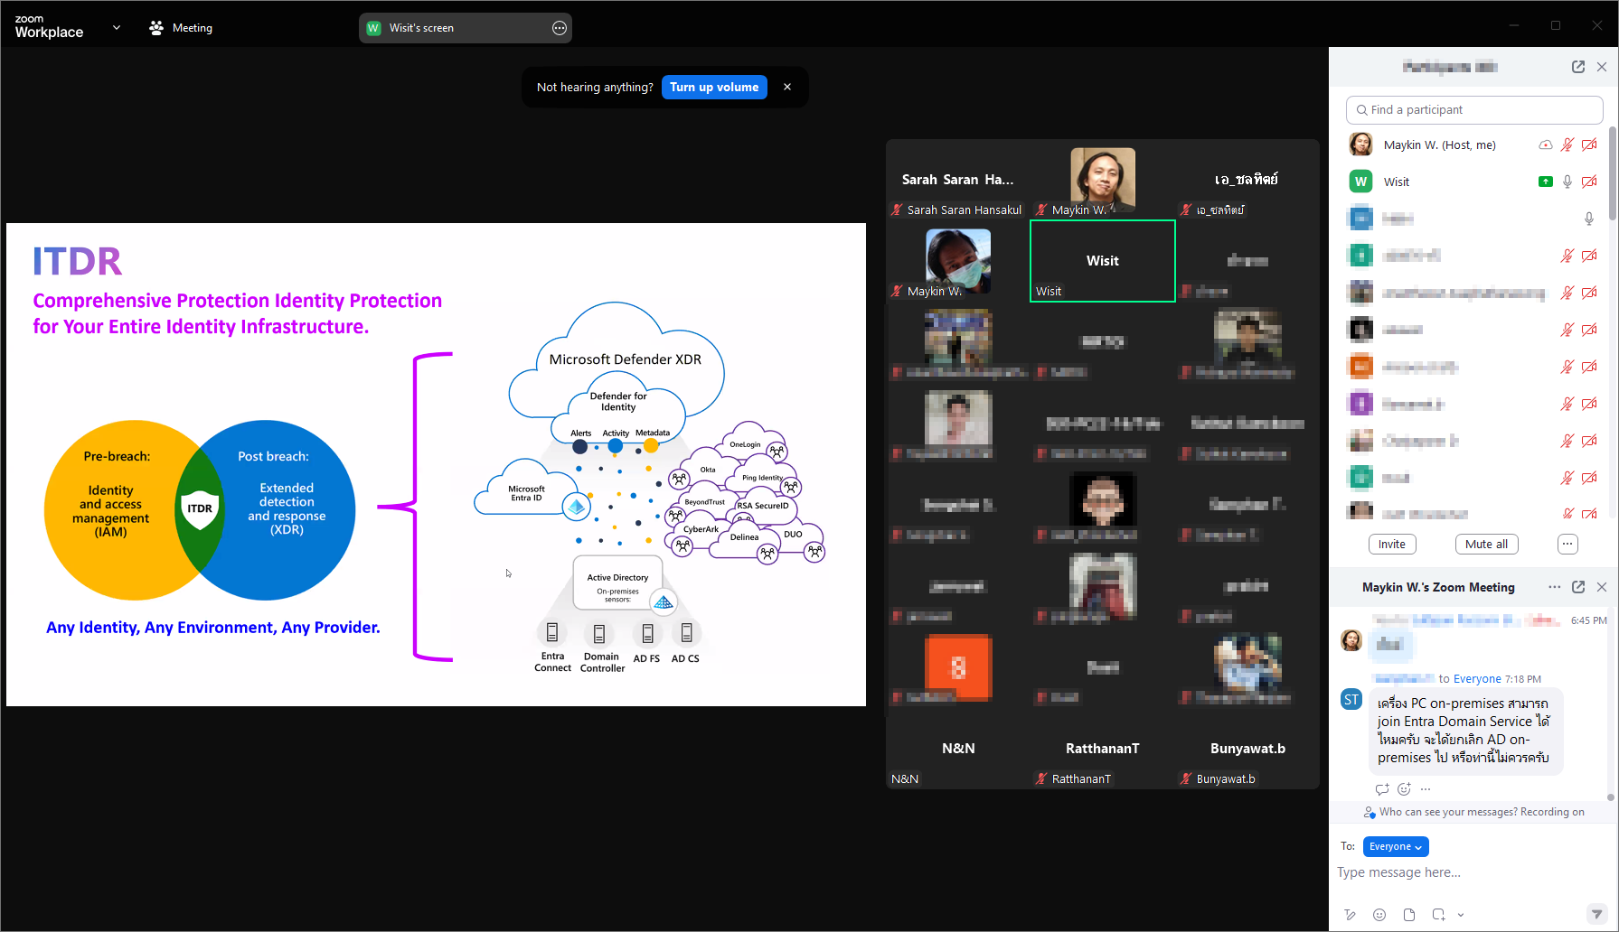Click the Invite button

click(1392, 544)
